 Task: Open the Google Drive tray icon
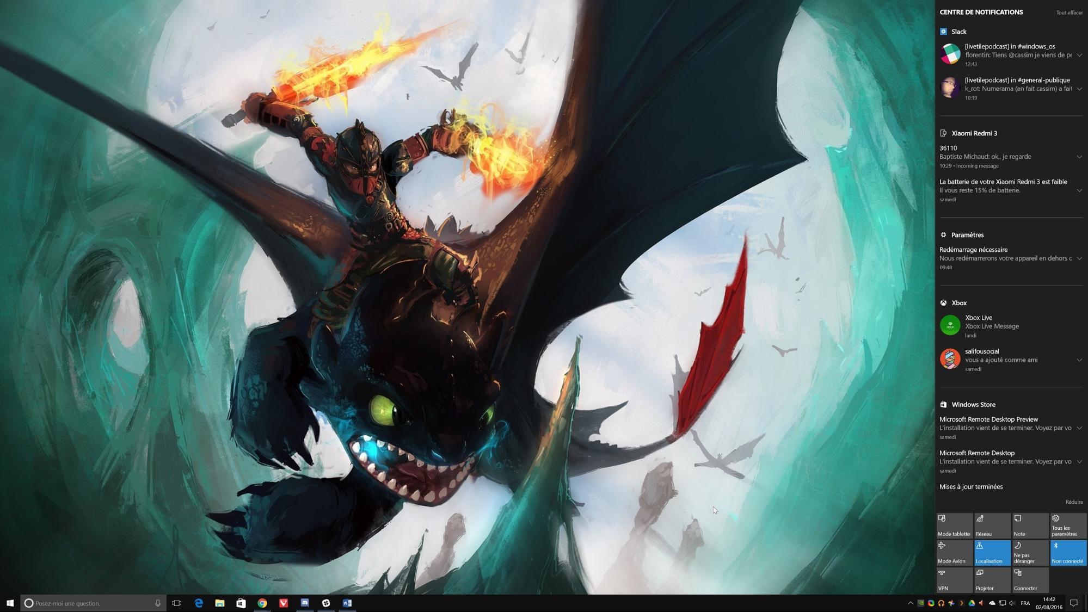pos(972,603)
